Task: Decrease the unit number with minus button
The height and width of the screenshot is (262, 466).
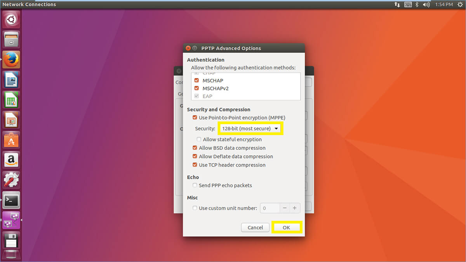Action: click(285, 208)
